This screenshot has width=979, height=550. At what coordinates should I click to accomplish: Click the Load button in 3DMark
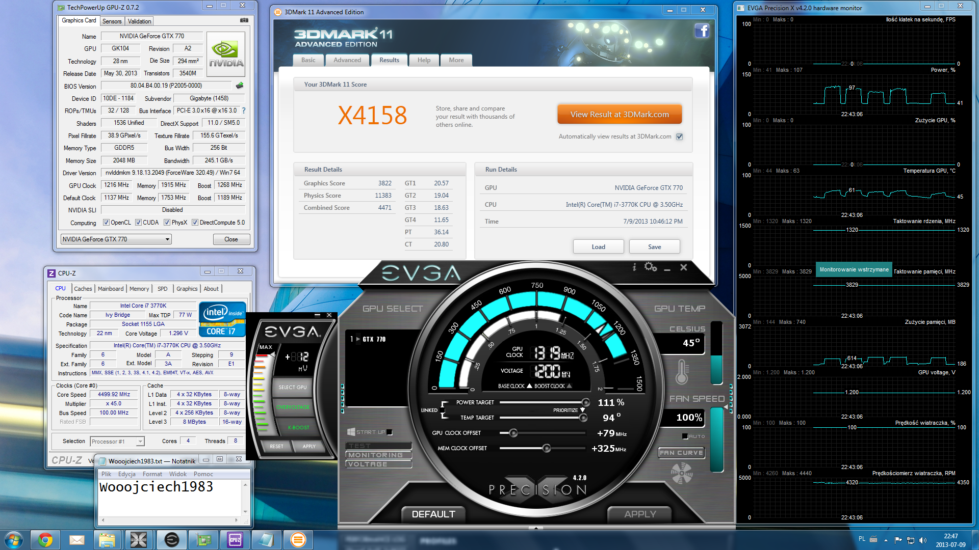(599, 247)
